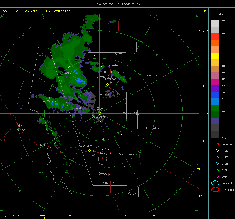Click the slate purple 10-0 dBZ swatch

215,121
